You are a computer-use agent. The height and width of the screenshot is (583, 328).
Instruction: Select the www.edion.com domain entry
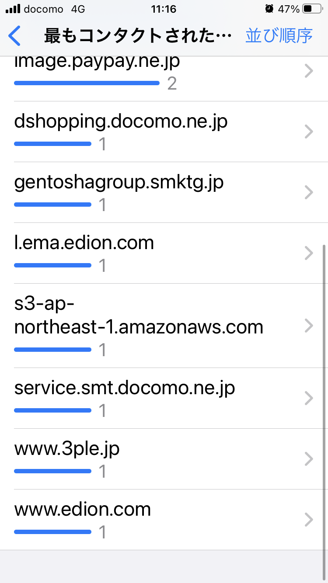click(83, 510)
